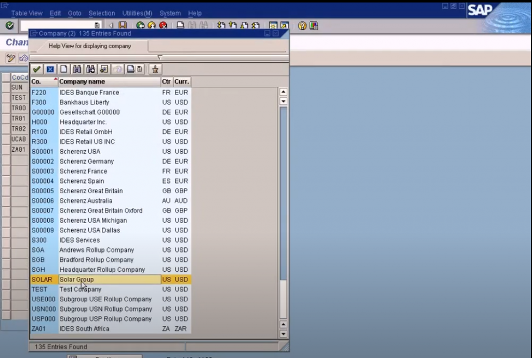Click the Next Page icon in main toolbar
This screenshot has width=532, height=358.
tap(244, 25)
